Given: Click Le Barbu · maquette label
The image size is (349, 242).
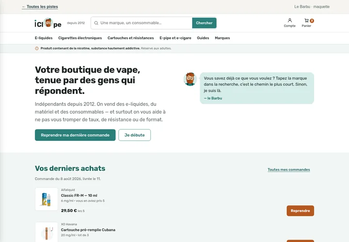Looking at the screenshot, I should coord(312,7).
